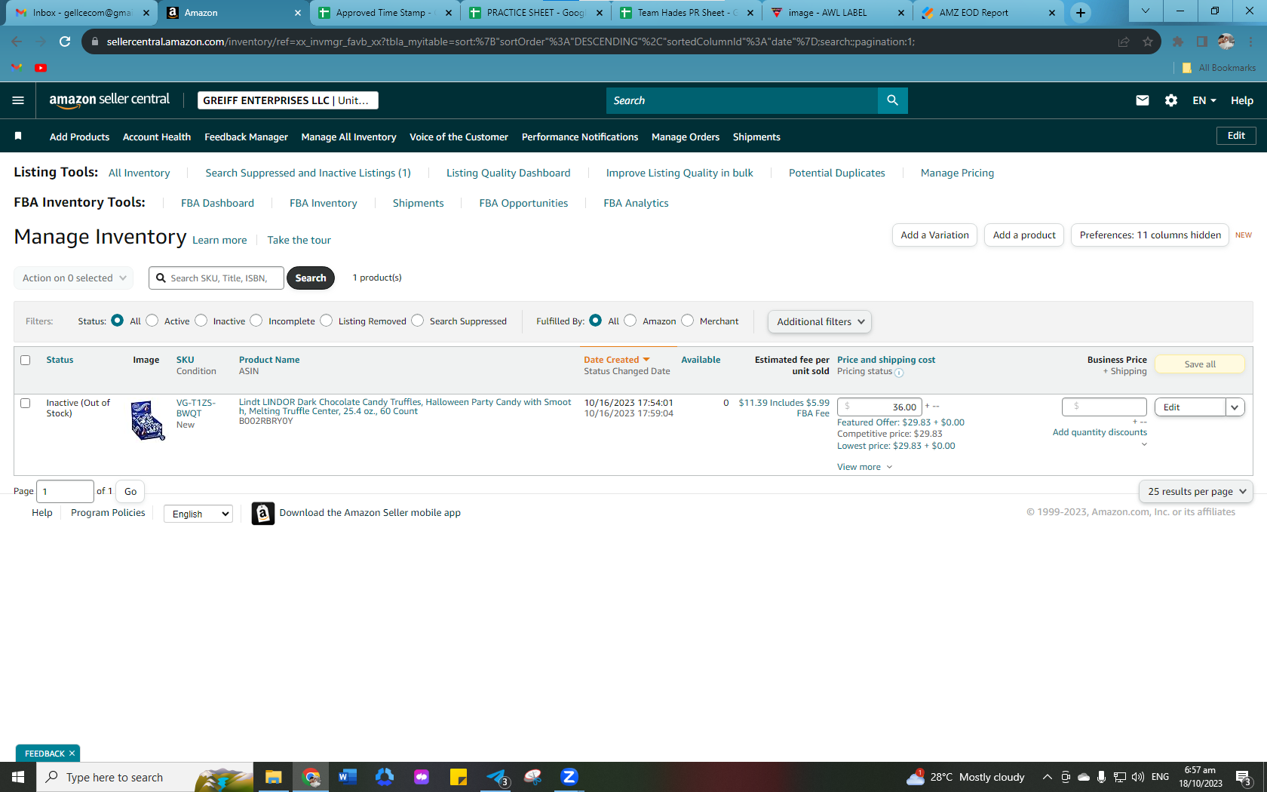This screenshot has height=792, width=1267.
Task: Switch to the PRACTICE SHEET browser tab
Action: pos(535,13)
